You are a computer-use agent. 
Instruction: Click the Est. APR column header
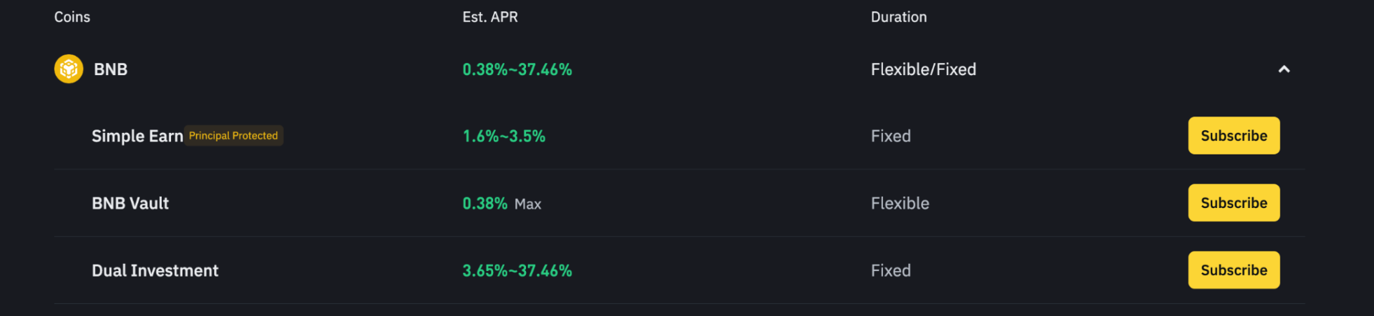[490, 17]
